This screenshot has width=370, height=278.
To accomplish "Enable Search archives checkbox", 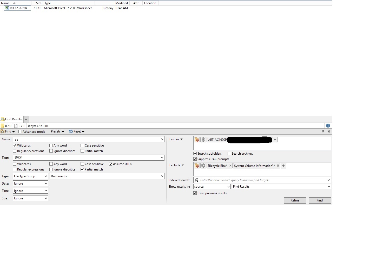I will pyautogui.click(x=229, y=154).
